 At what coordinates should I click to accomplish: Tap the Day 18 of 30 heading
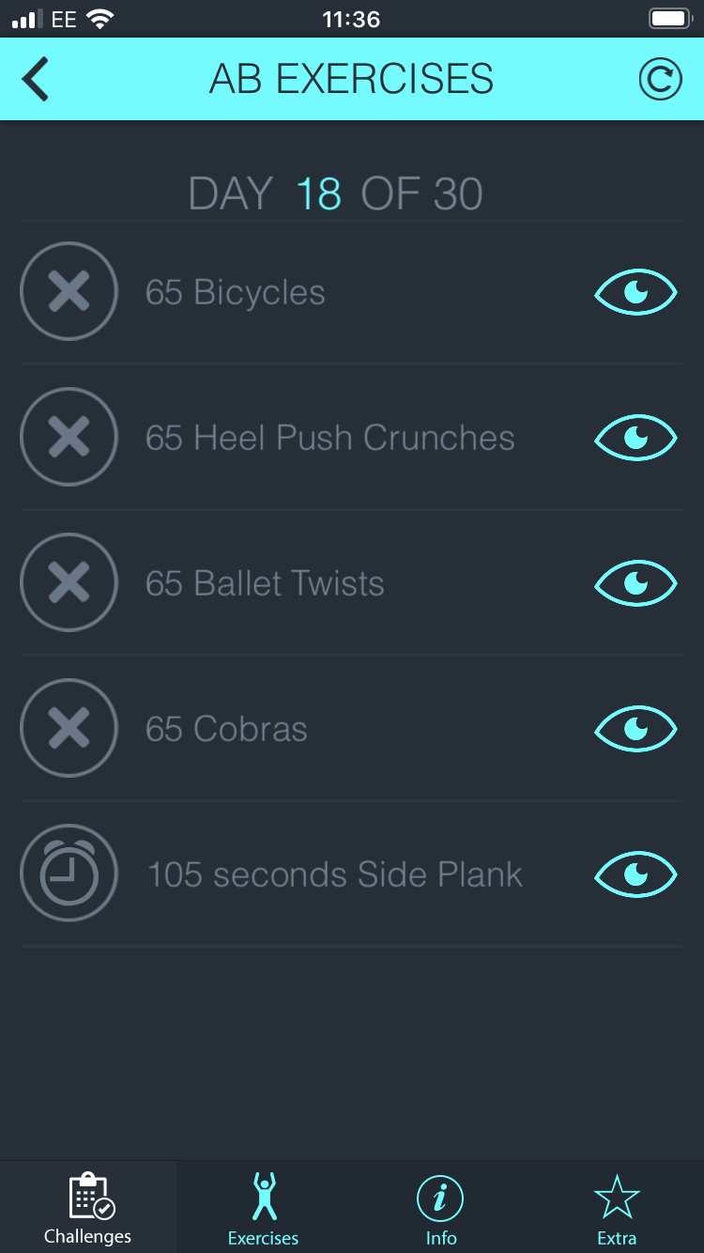[x=335, y=194]
